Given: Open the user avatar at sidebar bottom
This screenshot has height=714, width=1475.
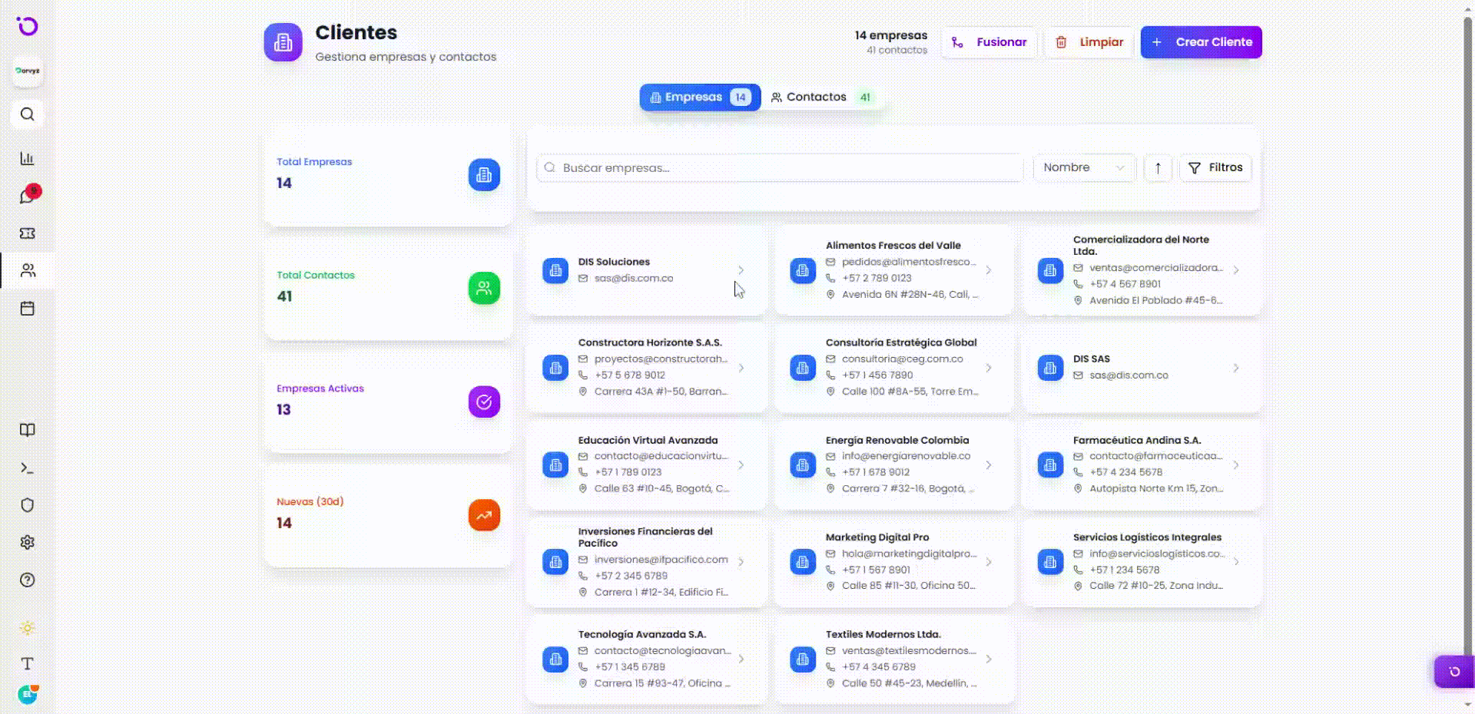Looking at the screenshot, I should tap(28, 695).
